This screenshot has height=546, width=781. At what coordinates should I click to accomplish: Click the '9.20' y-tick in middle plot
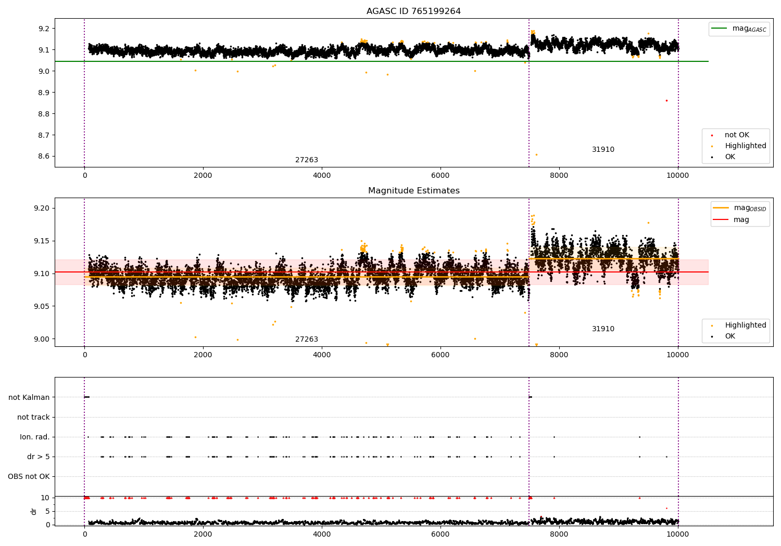(x=42, y=208)
